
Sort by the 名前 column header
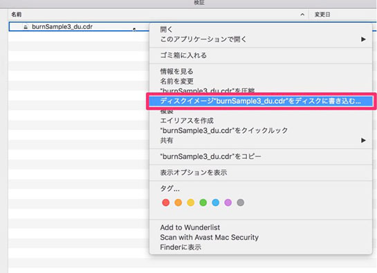[x=17, y=15]
